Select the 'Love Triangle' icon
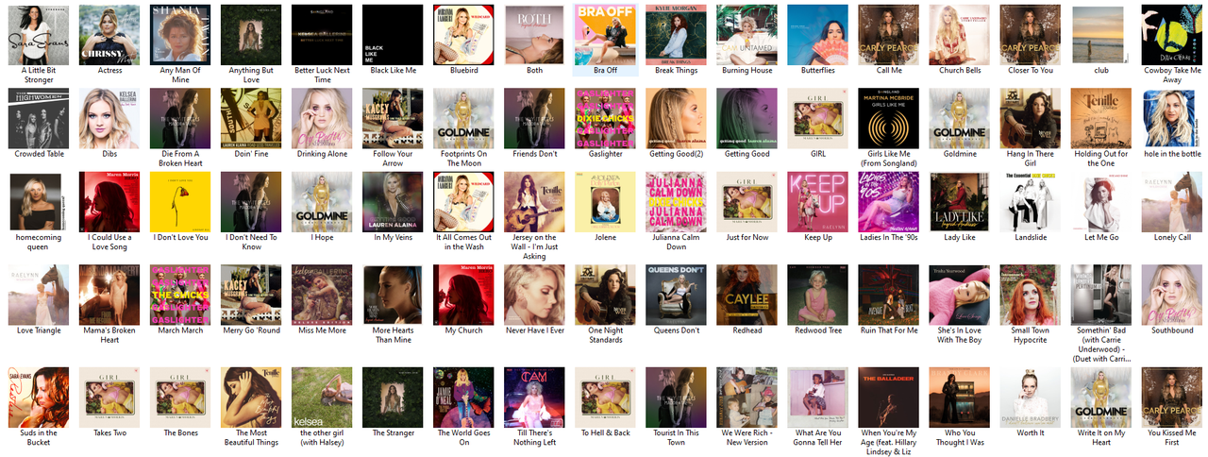Image resolution: width=1208 pixels, height=457 pixels. [x=39, y=295]
